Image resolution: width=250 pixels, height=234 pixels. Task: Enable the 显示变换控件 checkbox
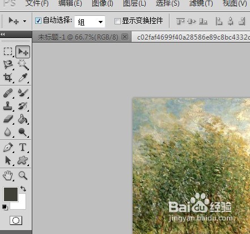pos(117,21)
